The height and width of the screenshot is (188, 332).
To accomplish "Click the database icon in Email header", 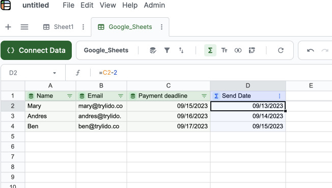I will [82, 96].
